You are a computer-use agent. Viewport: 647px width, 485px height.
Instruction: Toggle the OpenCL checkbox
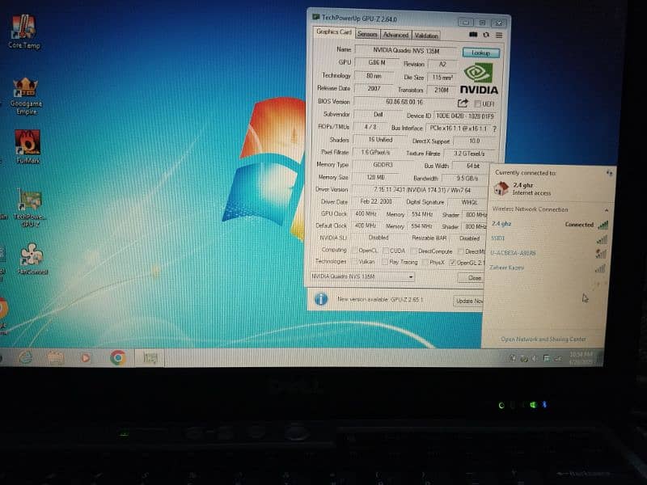click(354, 251)
